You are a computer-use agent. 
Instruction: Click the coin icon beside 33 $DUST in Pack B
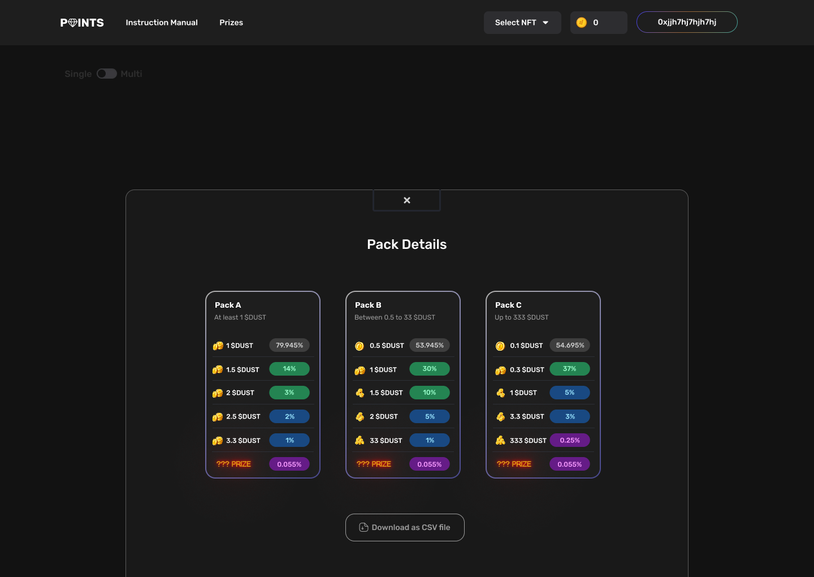360,440
